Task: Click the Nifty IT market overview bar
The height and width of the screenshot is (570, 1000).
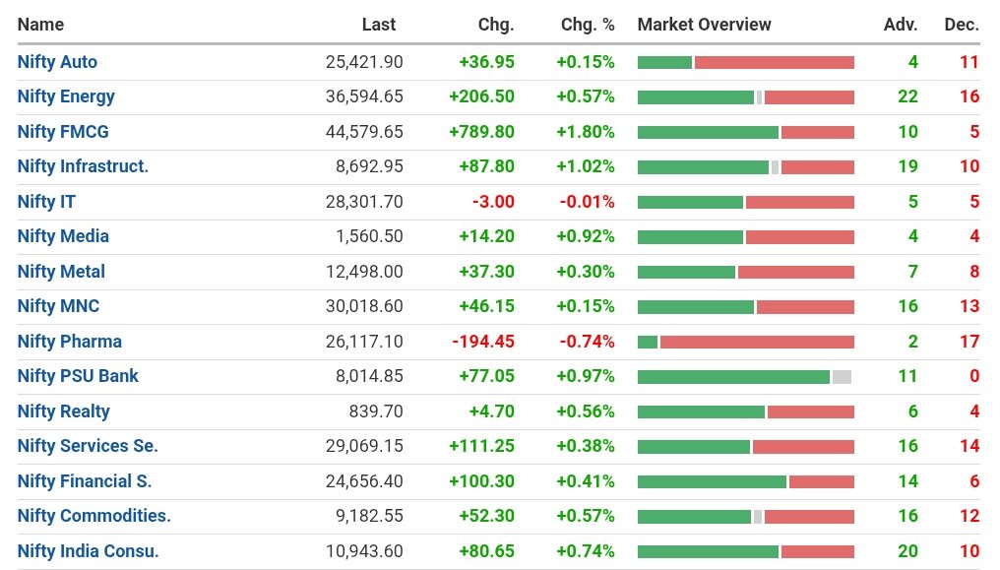Action: click(x=745, y=202)
